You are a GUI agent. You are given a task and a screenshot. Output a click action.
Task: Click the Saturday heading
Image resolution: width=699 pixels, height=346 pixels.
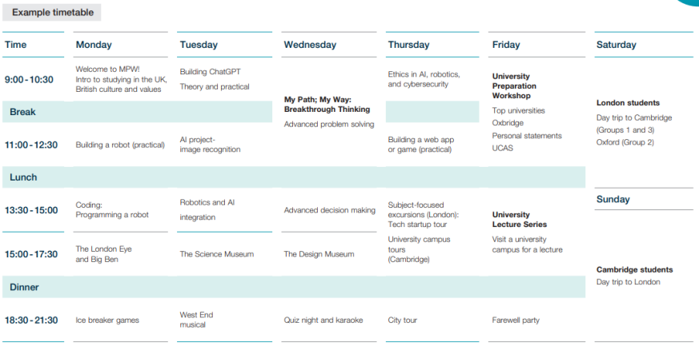tap(617, 45)
